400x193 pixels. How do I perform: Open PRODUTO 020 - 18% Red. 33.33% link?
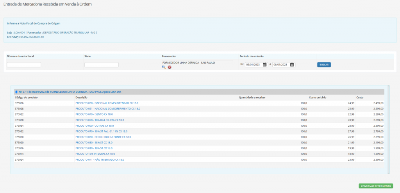coord(100,120)
